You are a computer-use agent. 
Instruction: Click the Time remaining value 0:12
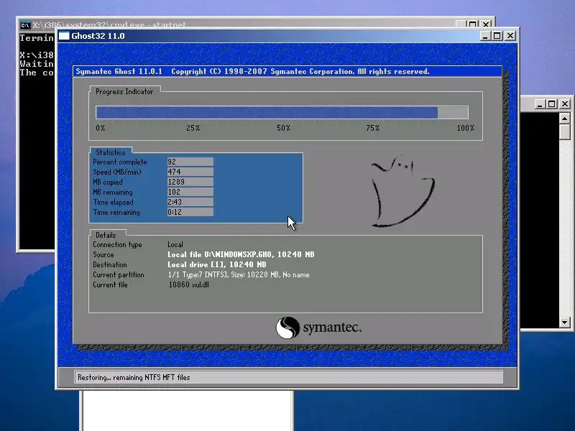(190, 212)
